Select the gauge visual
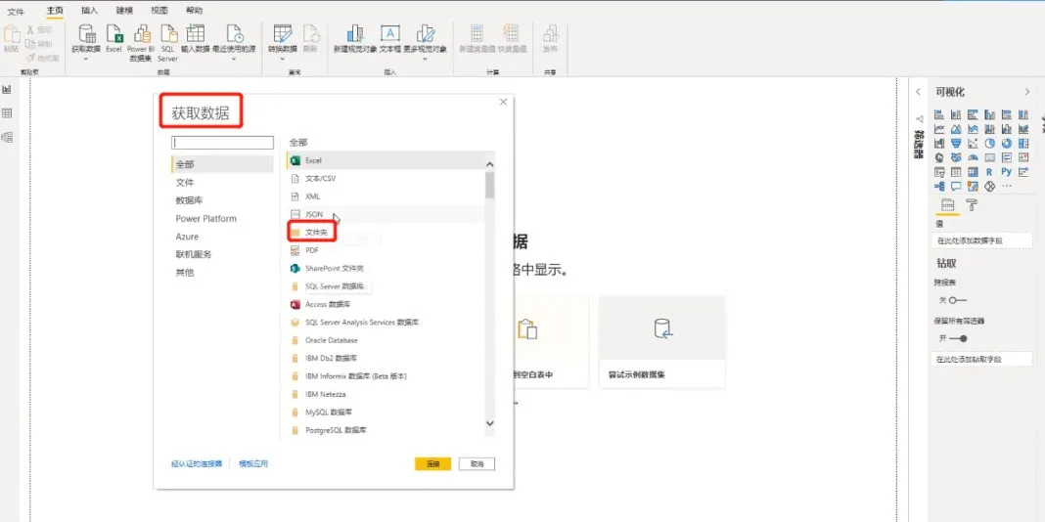The image size is (1045, 522). pyautogui.click(x=973, y=157)
